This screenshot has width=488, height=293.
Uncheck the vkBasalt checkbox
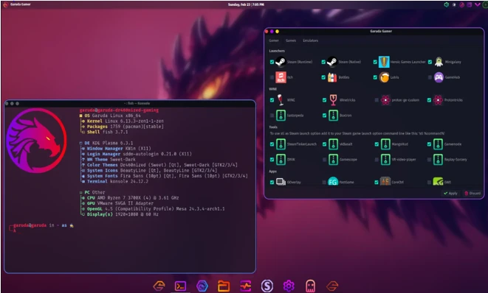click(x=324, y=144)
